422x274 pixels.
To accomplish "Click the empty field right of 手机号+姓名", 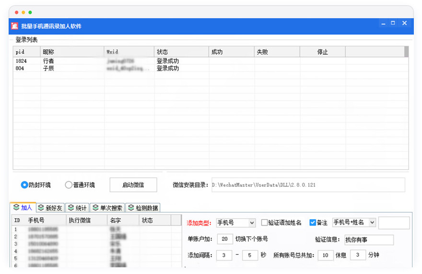I will 394,223.
